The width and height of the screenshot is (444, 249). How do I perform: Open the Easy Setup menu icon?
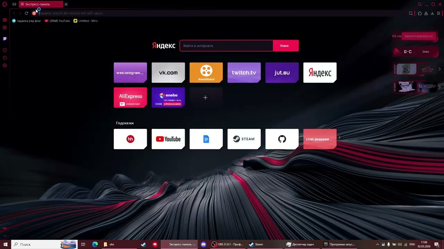click(438, 13)
